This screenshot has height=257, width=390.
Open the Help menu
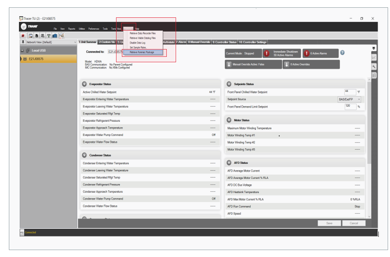click(137, 29)
